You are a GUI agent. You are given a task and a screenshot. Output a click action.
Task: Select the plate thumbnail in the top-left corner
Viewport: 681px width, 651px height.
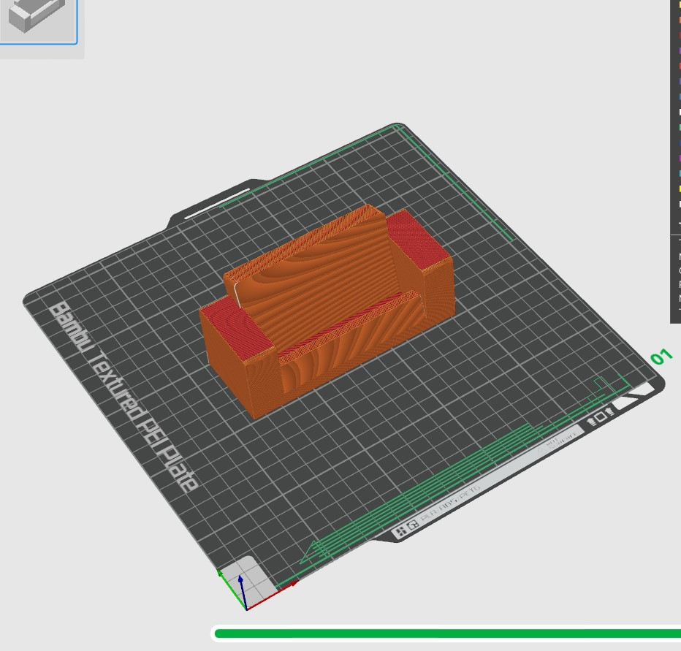click(38, 21)
